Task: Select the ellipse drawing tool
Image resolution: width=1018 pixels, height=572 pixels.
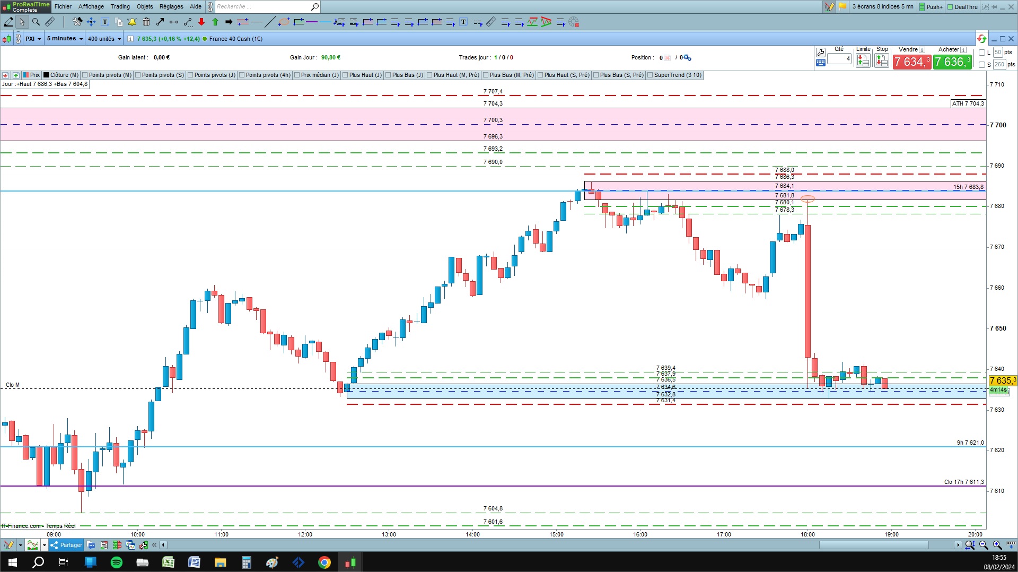Action: tap(284, 22)
